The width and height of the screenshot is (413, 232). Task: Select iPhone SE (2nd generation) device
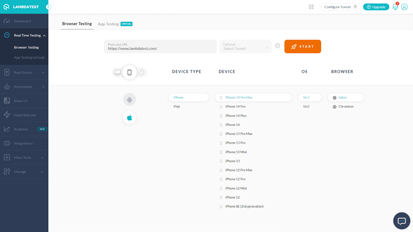click(244, 206)
